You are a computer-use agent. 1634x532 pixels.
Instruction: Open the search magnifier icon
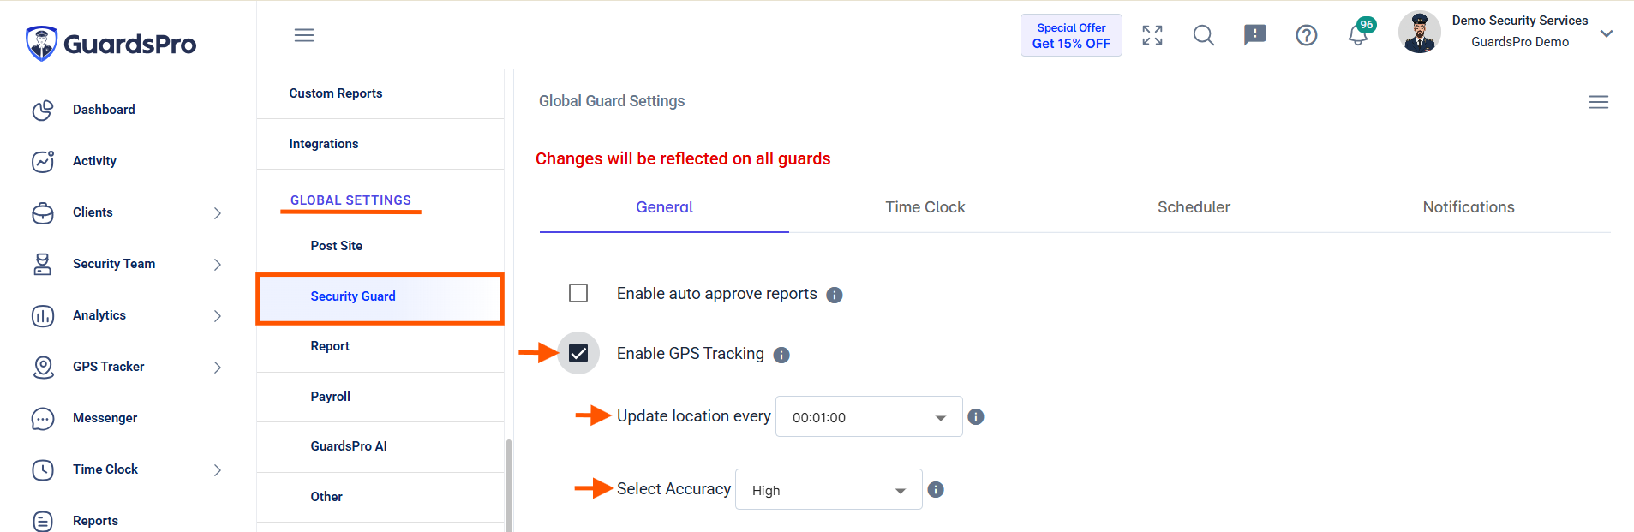pyautogui.click(x=1204, y=35)
